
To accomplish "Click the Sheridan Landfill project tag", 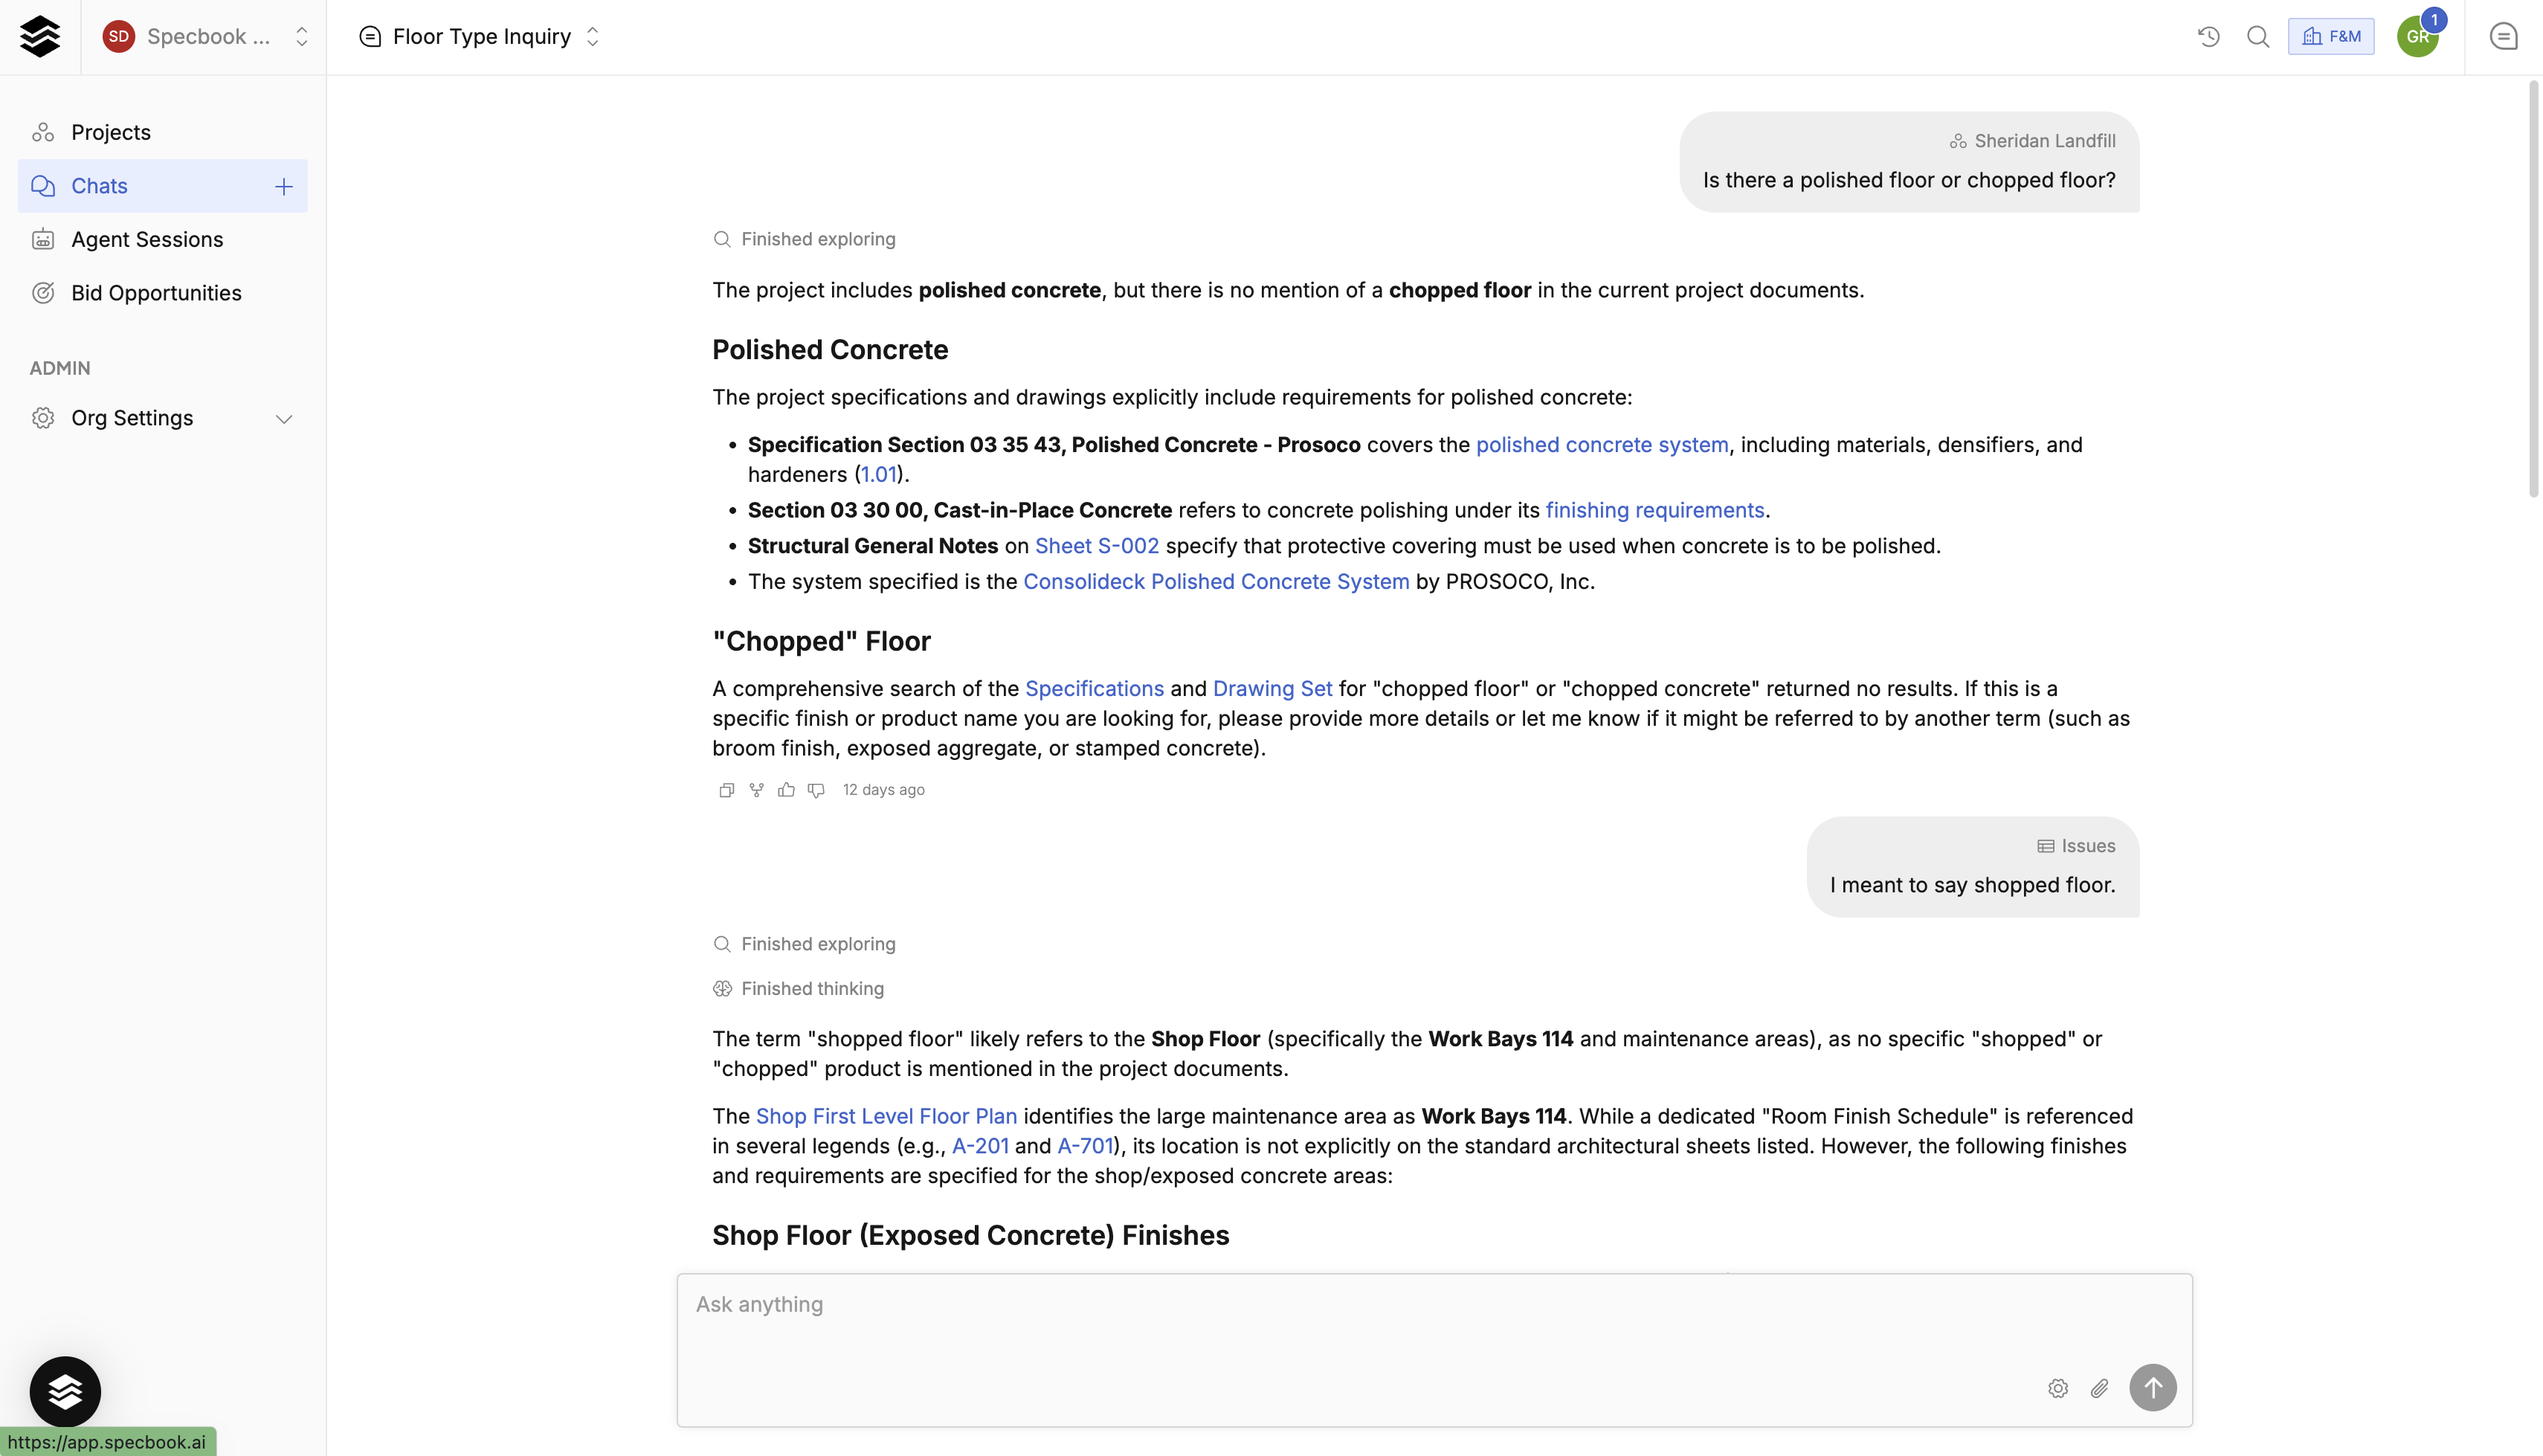I will click(x=2032, y=141).
